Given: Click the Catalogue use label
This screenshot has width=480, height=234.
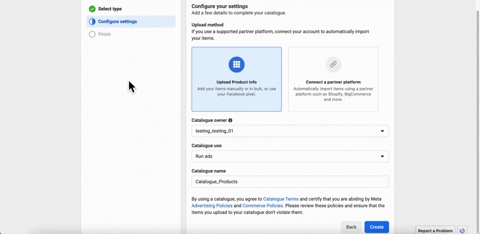Looking at the screenshot, I should 207,146.
